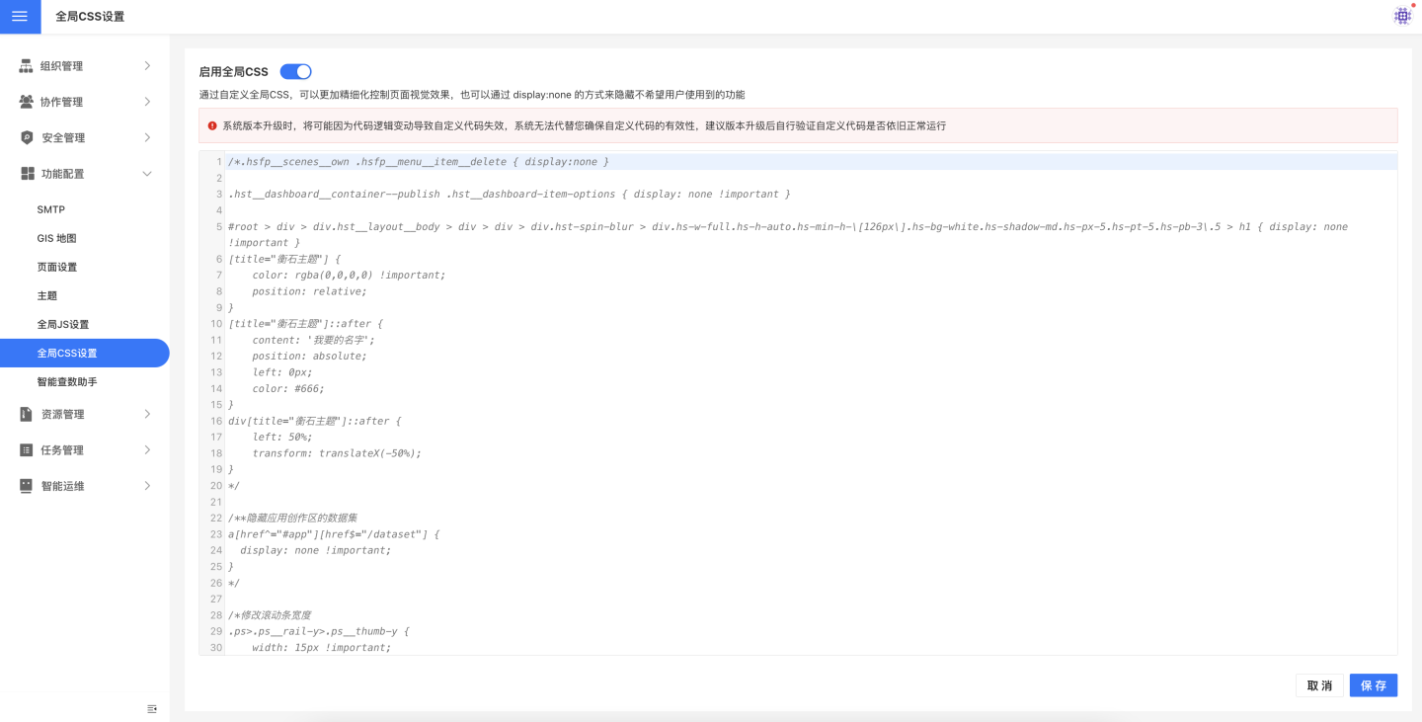Image resolution: width=1422 pixels, height=722 pixels.
Task: Open the 全局JS设置 menu item
Action: 63,324
